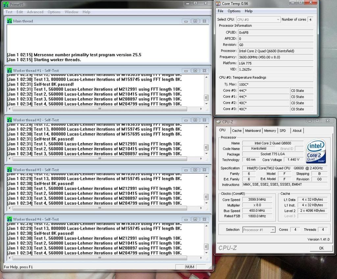Click the CPU-Z title bar icon
Image resolution: width=337 pixels, height=279 pixels.
[219, 122]
